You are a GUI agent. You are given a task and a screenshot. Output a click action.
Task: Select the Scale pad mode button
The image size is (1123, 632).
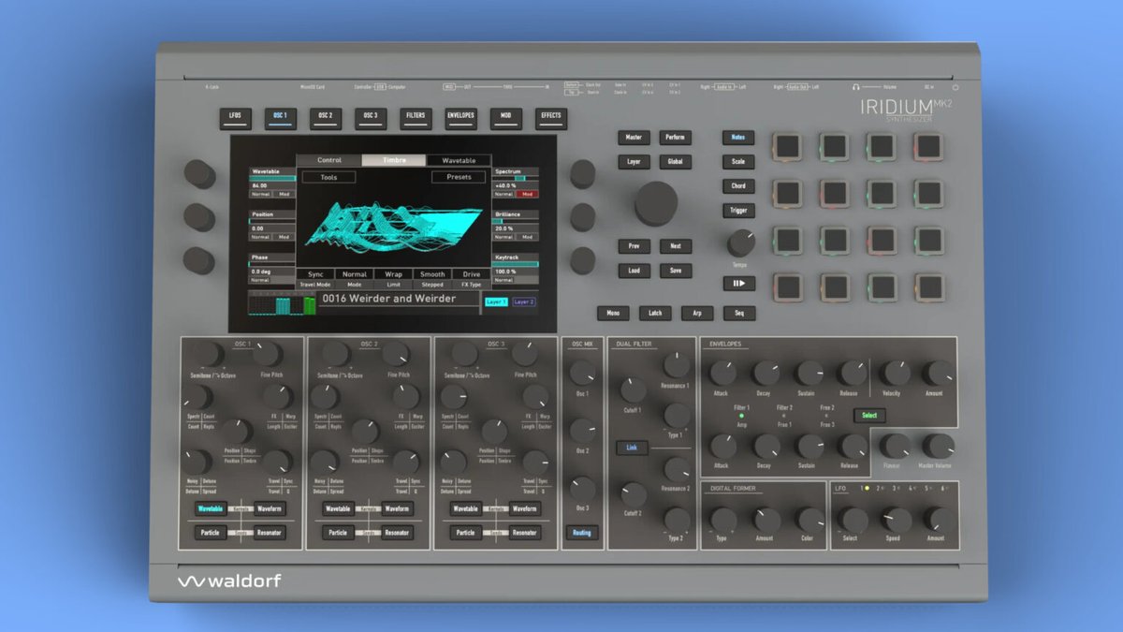(x=738, y=162)
